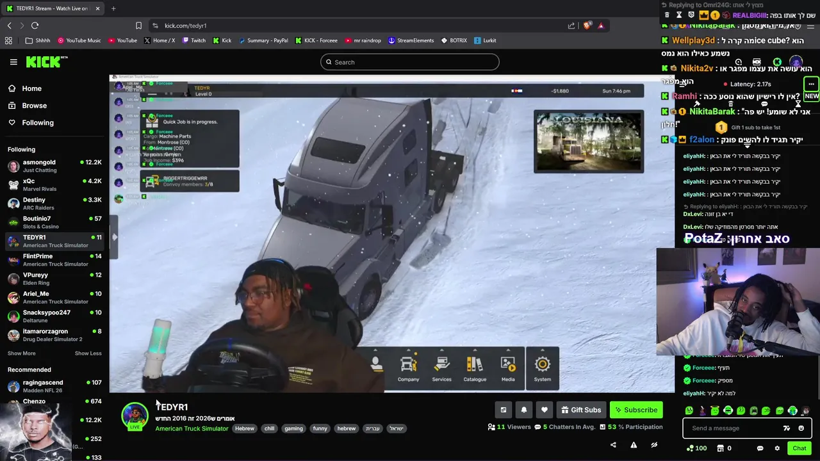The height and width of the screenshot is (461, 820).
Task: Click the Kick Search field
Action: pyautogui.click(x=410, y=62)
